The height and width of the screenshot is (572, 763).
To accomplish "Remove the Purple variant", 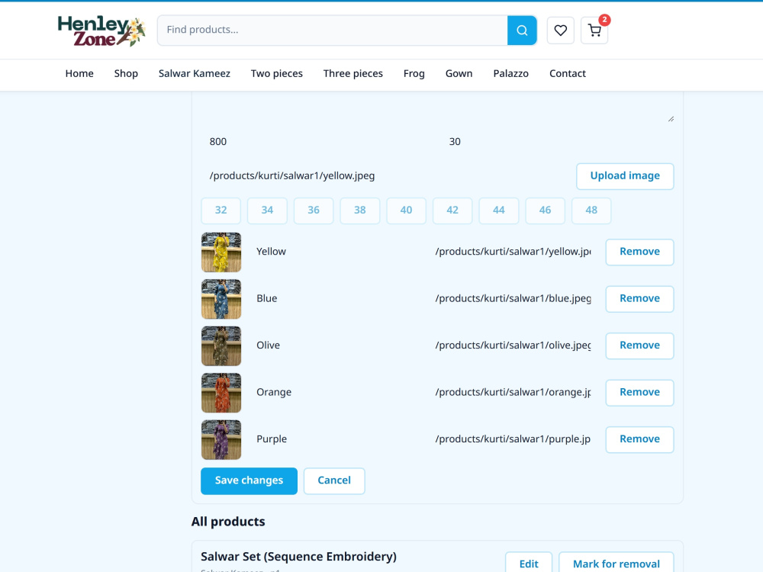I will pyautogui.click(x=639, y=439).
